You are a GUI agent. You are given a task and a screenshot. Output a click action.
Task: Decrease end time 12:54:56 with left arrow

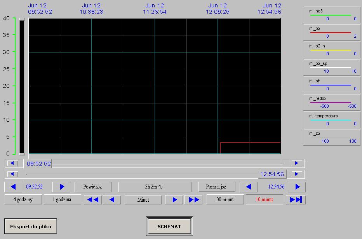click(x=249, y=187)
